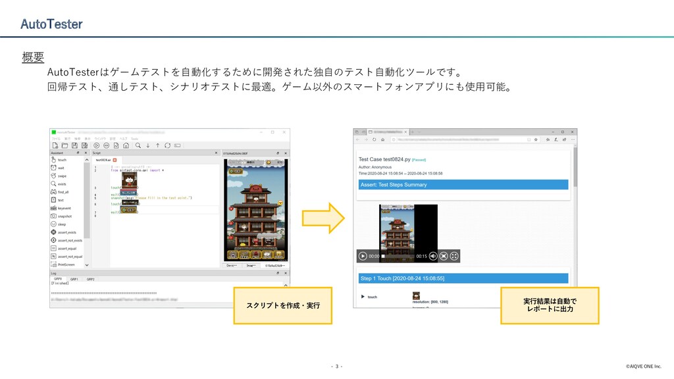Click the game device preview screen

(256, 210)
